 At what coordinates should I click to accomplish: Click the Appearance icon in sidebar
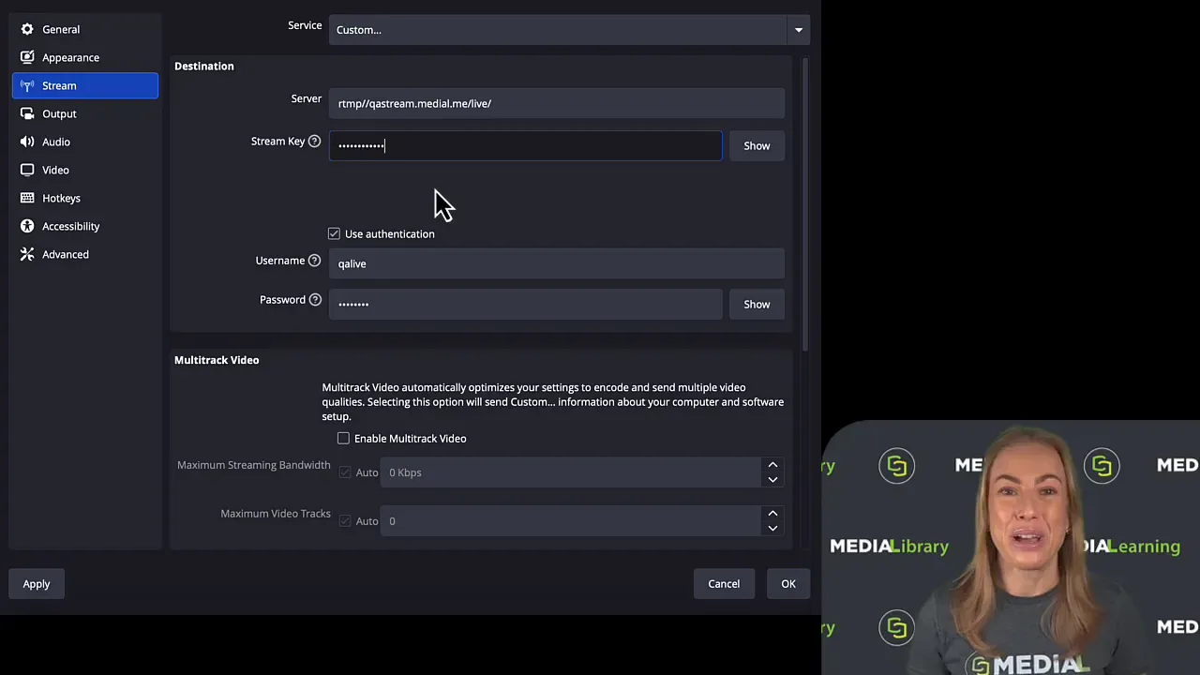(x=27, y=57)
